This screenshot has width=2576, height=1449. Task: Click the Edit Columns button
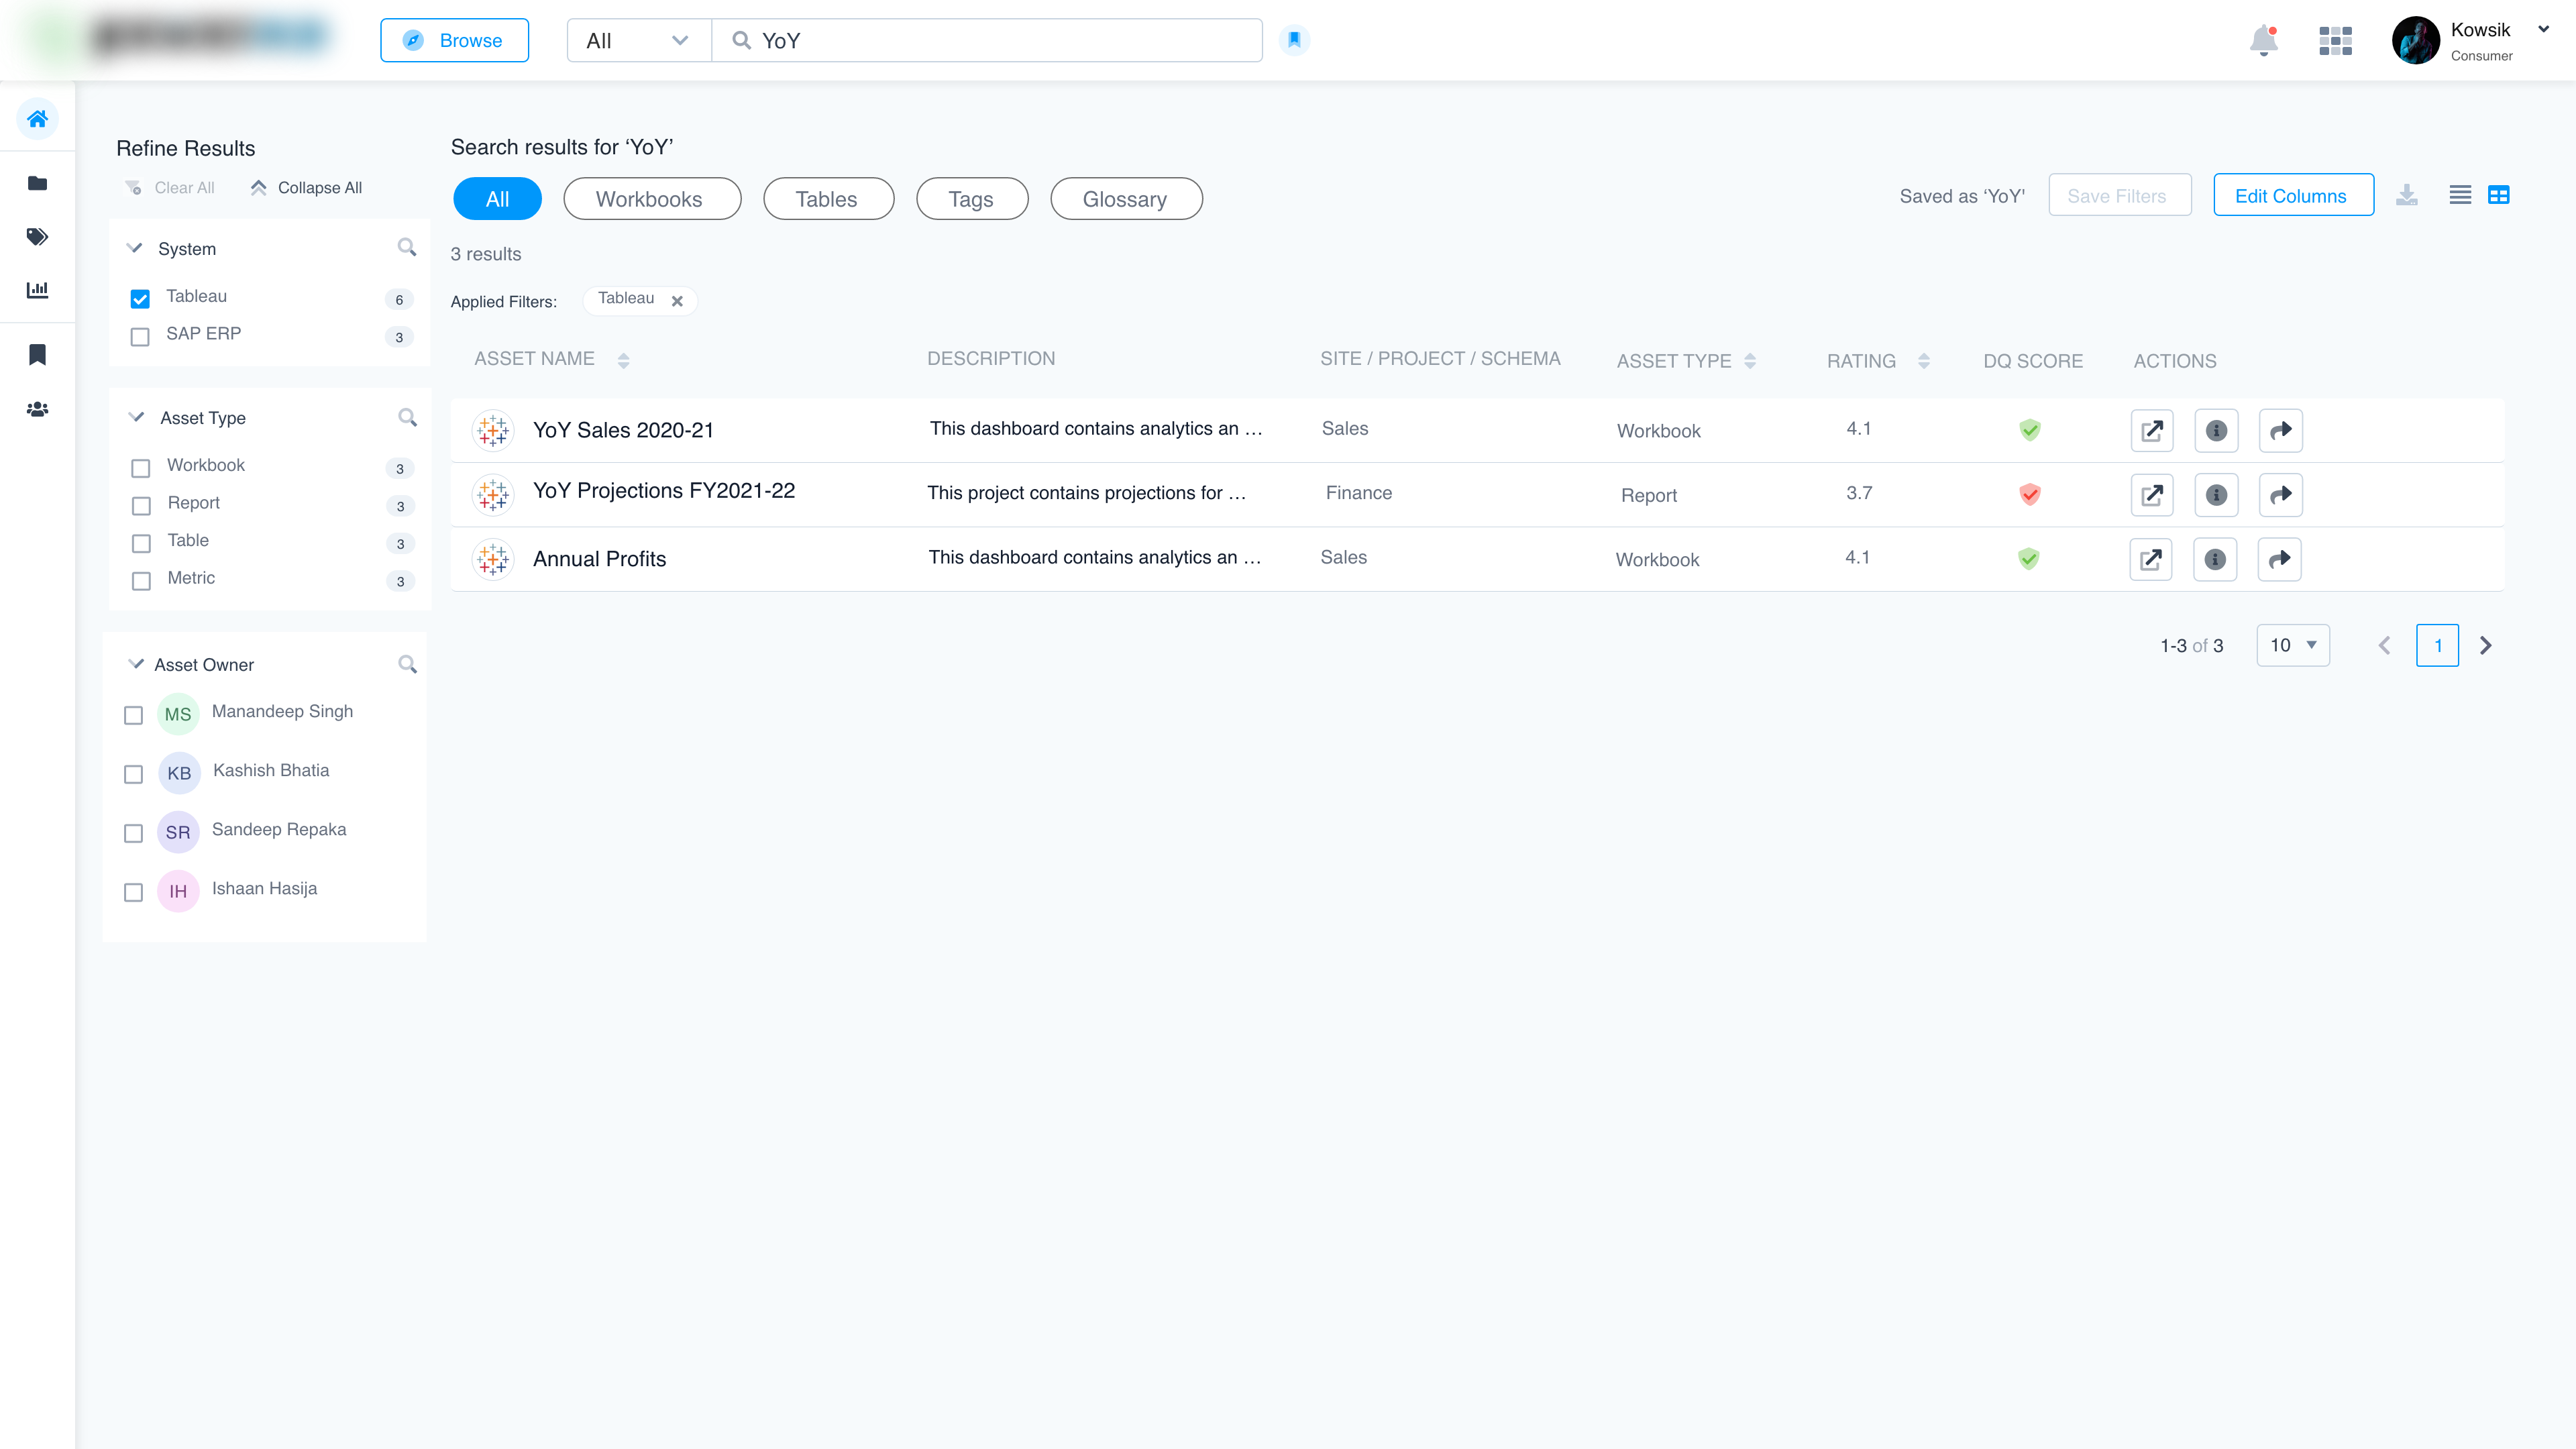point(2292,195)
